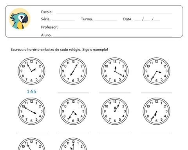Viewport: 188px width, 150px height.
Task: Click the first clock in the second row
Action: 31,111
